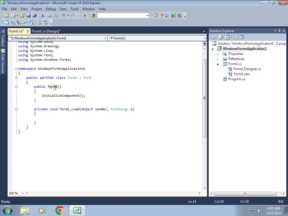The image size is (288, 216).
Task: Open the Data Sources side tab
Action: (x=3, y=62)
